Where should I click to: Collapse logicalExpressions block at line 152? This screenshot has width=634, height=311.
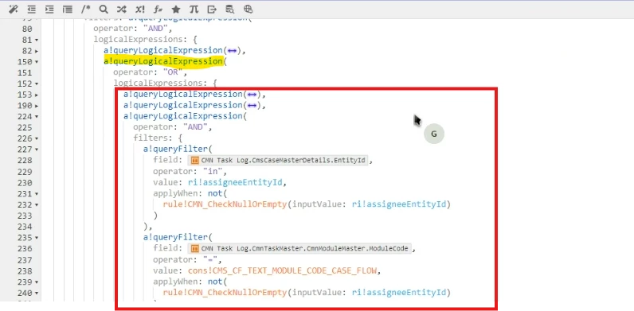point(37,84)
